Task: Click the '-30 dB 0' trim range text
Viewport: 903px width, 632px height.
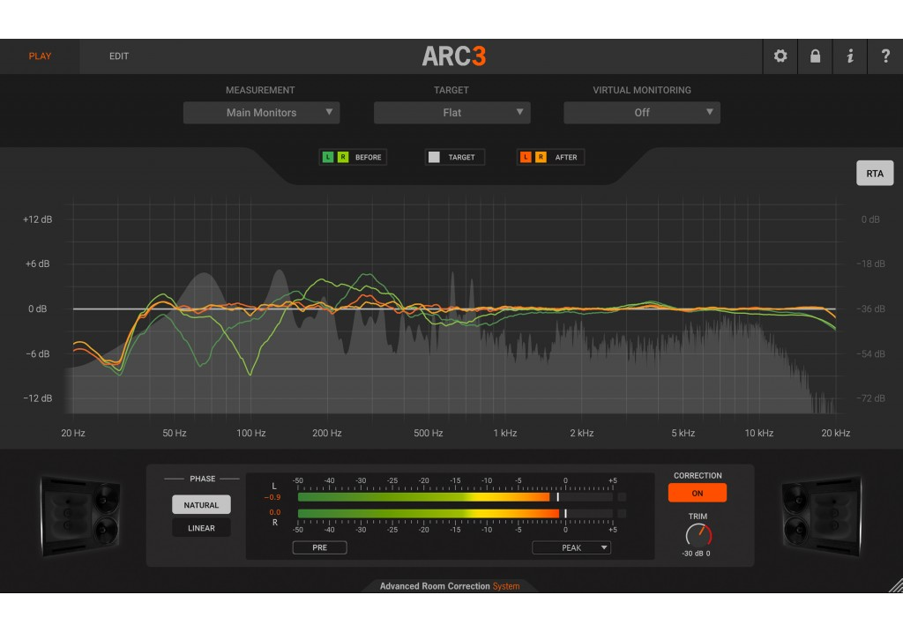Action: point(696,554)
